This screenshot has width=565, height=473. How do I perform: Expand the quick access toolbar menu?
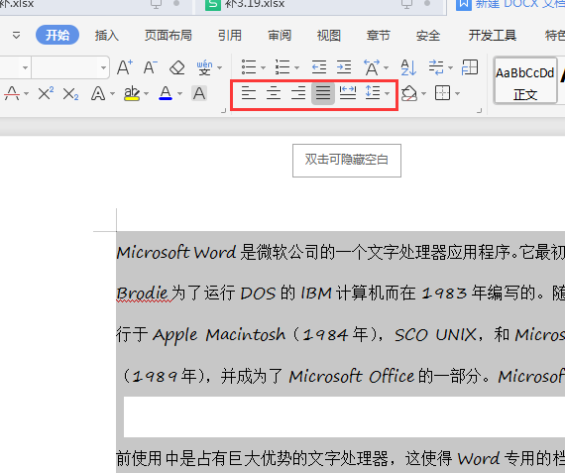tap(16, 36)
